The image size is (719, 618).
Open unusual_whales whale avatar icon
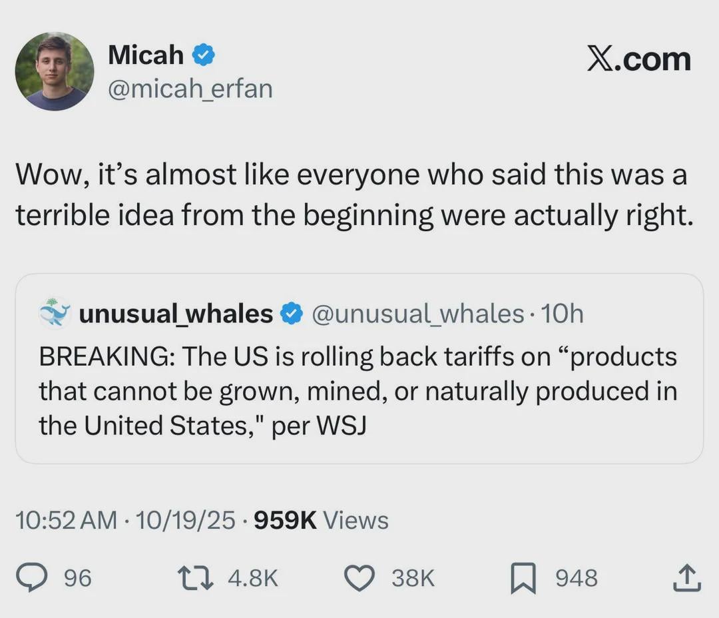(55, 313)
